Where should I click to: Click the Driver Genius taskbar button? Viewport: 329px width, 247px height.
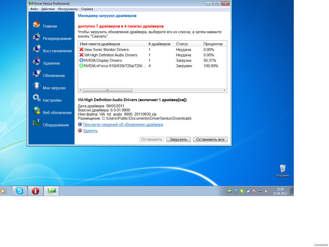pyautogui.click(x=51, y=191)
